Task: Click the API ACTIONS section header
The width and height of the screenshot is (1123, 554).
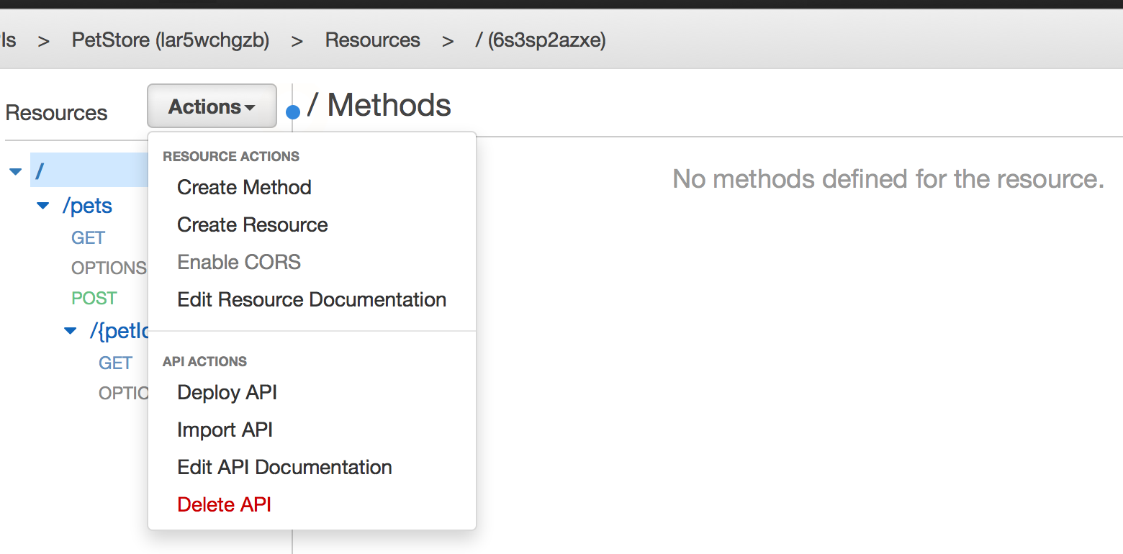Action: tap(204, 361)
